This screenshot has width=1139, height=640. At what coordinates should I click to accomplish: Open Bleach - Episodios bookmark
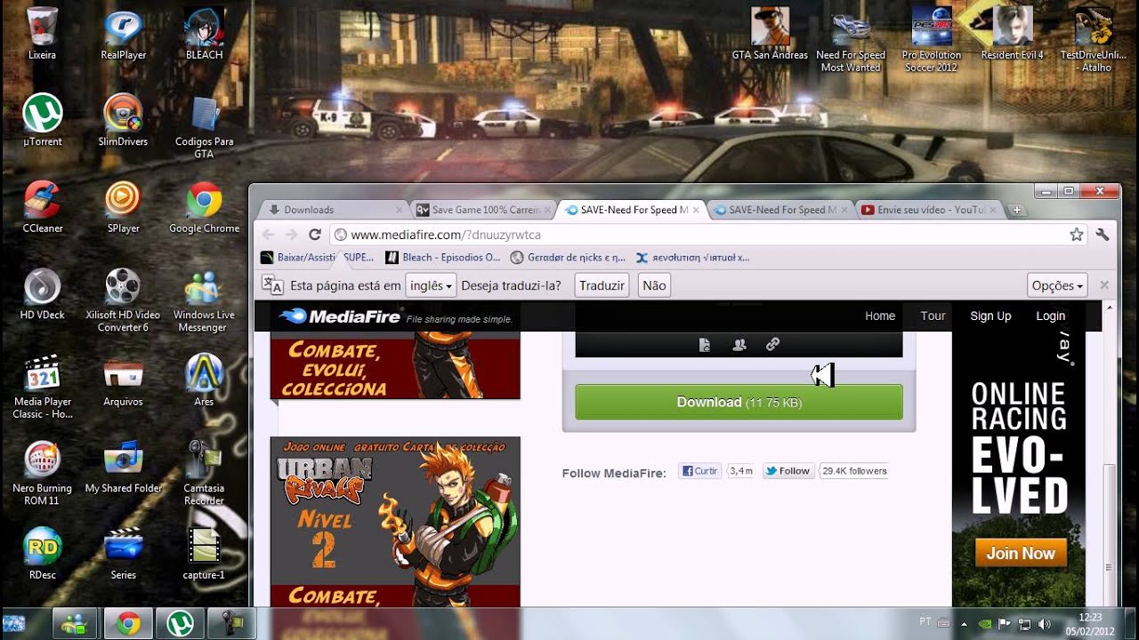(444, 258)
